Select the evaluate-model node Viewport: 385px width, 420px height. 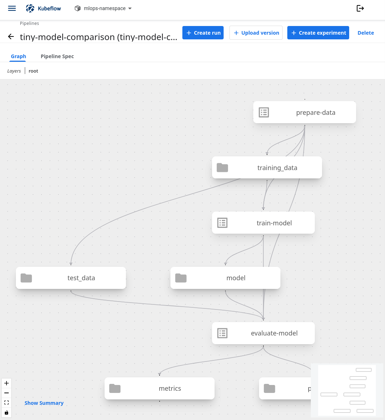263,333
